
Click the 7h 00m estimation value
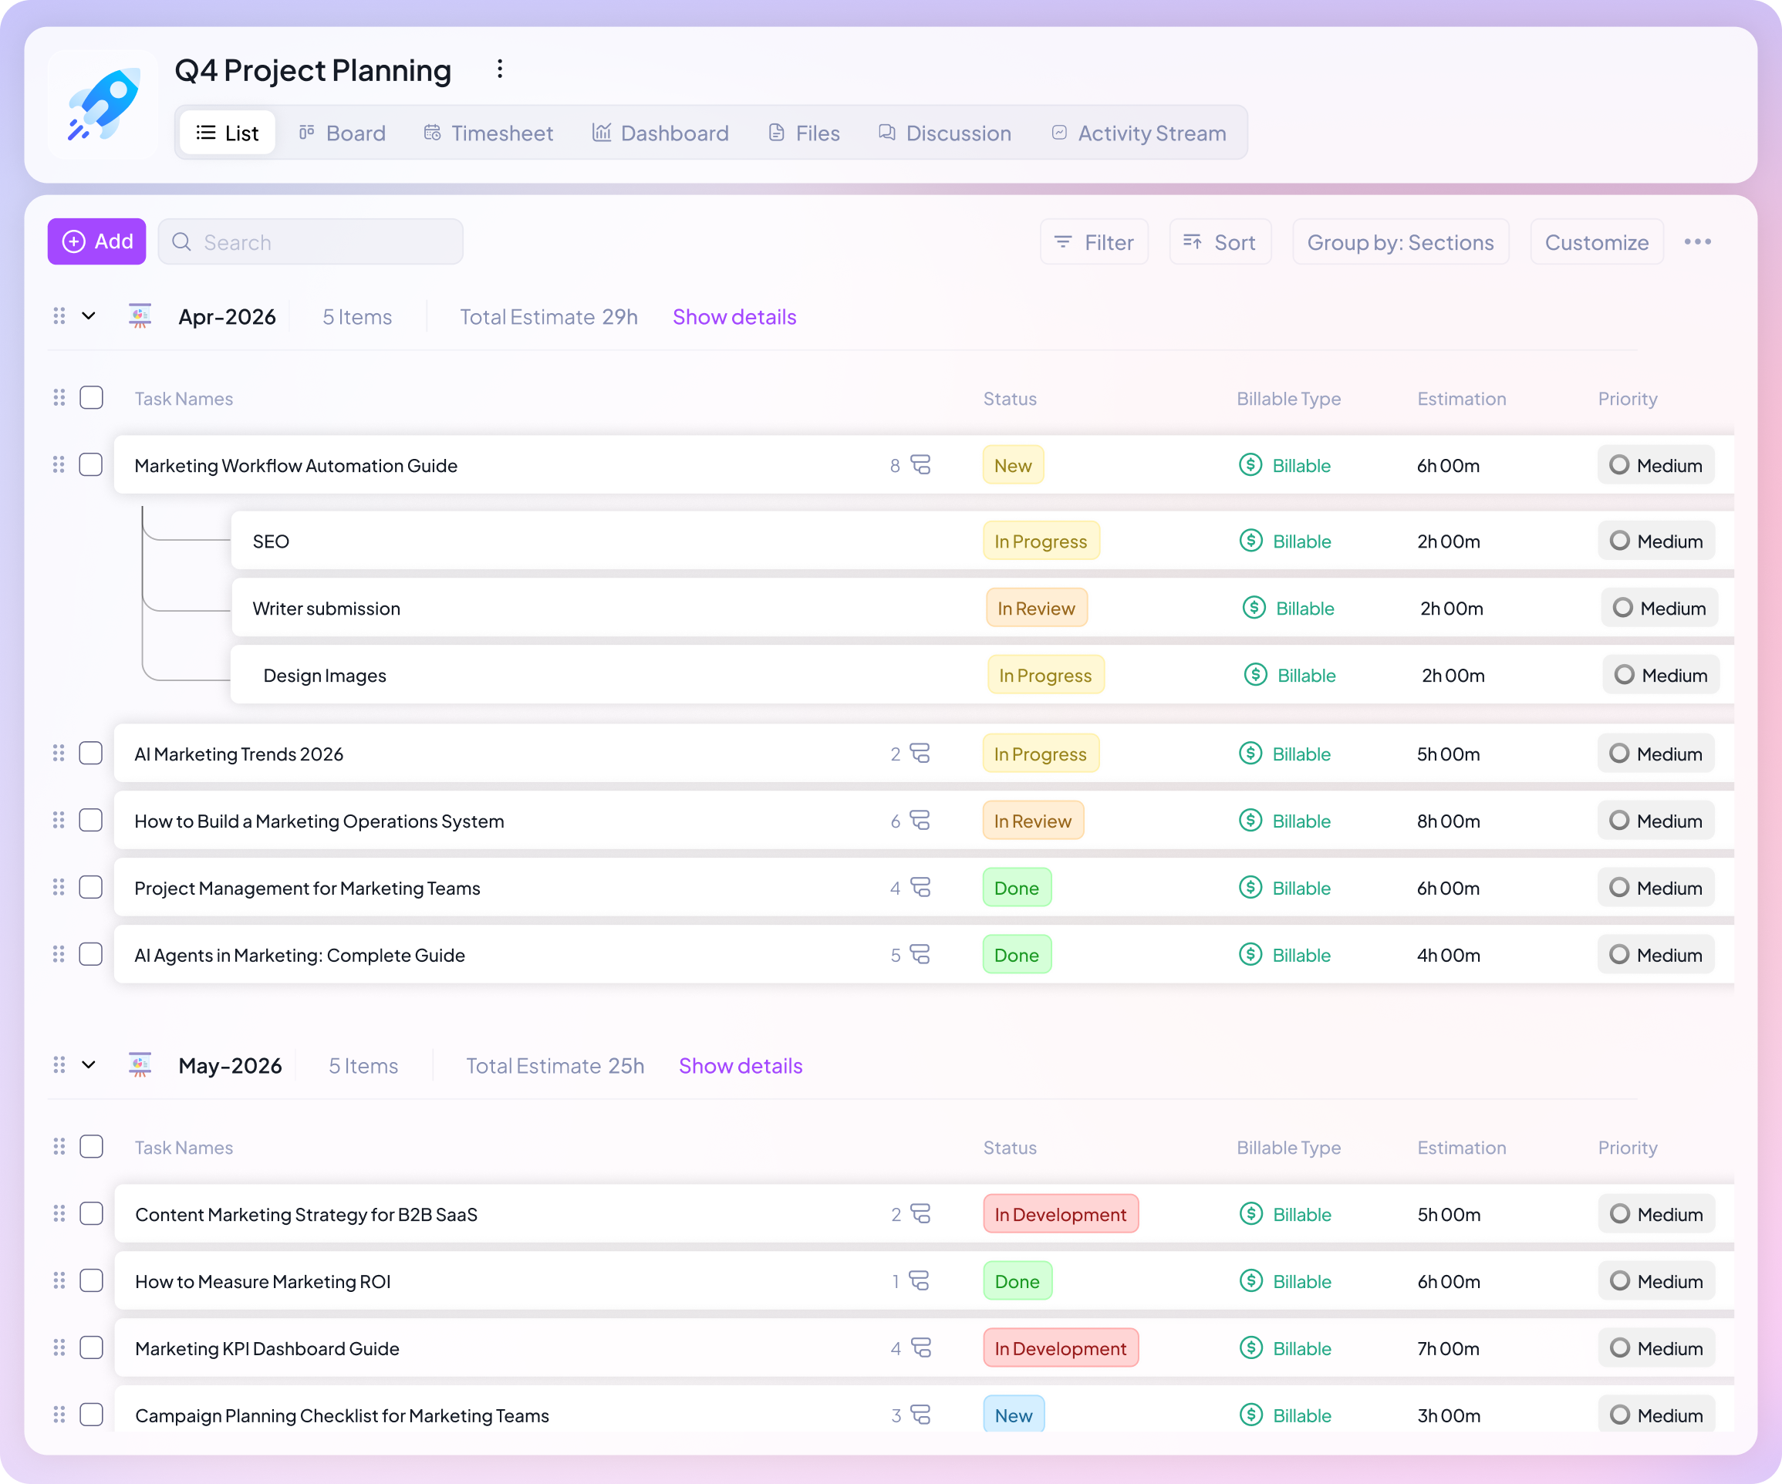(x=1449, y=1348)
